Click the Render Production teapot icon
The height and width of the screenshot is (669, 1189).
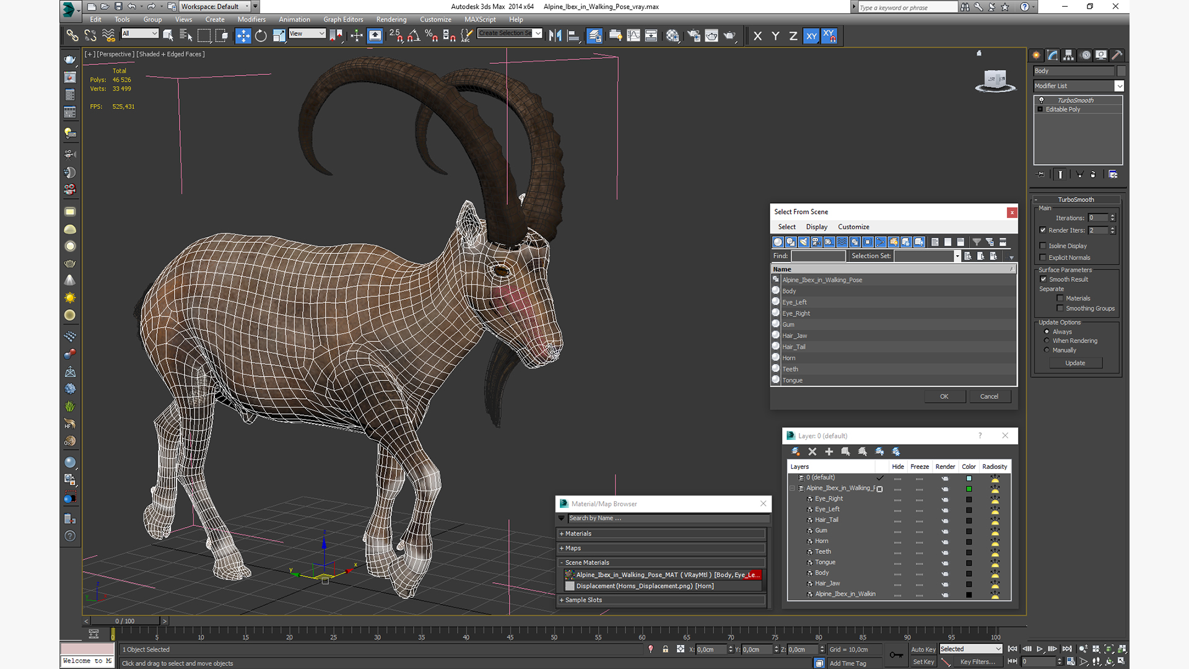coord(730,36)
